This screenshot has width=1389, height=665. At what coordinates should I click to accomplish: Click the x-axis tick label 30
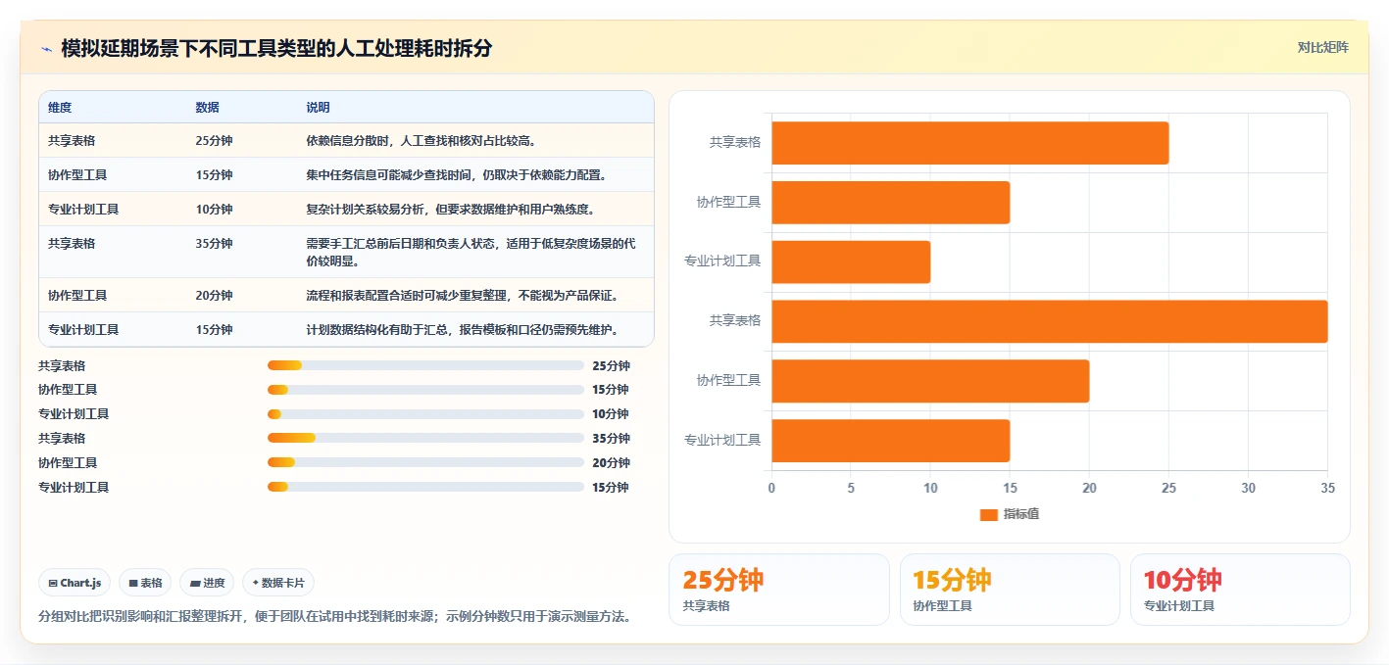(x=1248, y=488)
